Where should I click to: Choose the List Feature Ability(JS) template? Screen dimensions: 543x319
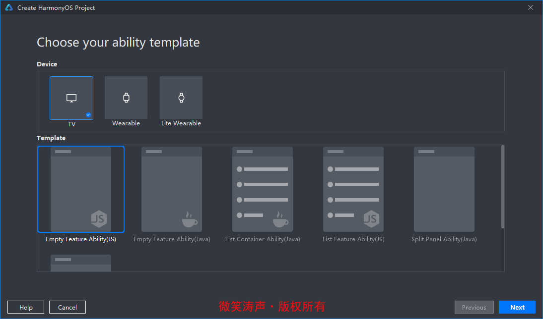pos(353,189)
